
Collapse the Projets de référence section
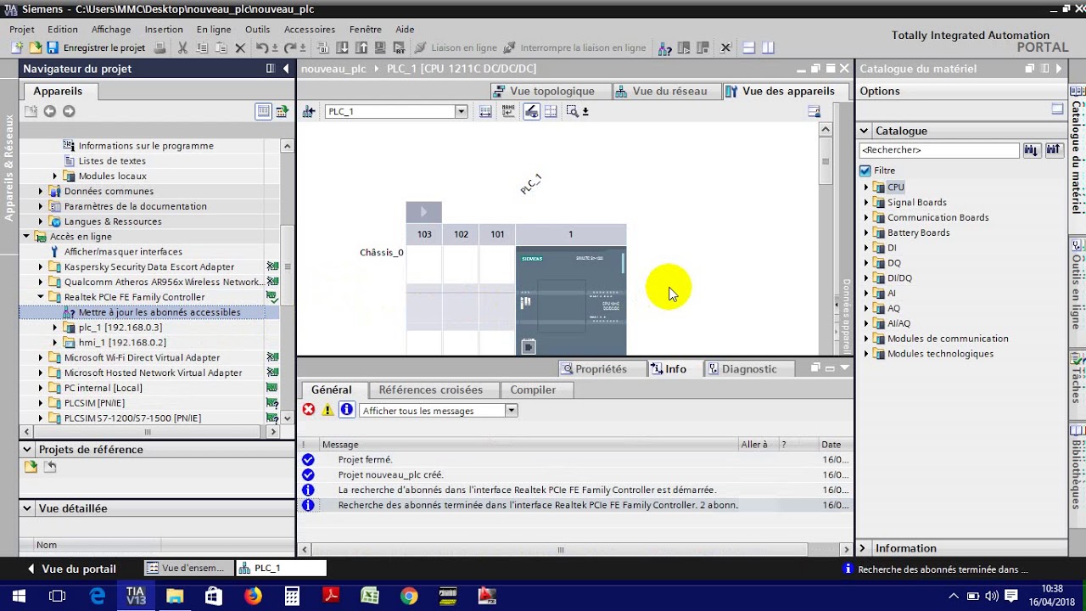tap(27, 450)
